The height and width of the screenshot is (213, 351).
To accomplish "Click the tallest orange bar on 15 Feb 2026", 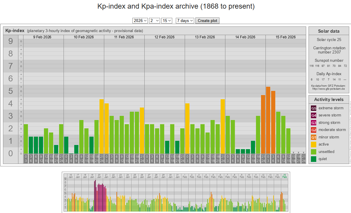I will pos(268,120).
